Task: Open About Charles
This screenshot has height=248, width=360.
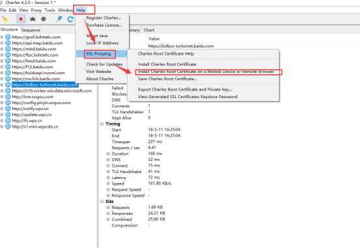Action: tap(100, 79)
